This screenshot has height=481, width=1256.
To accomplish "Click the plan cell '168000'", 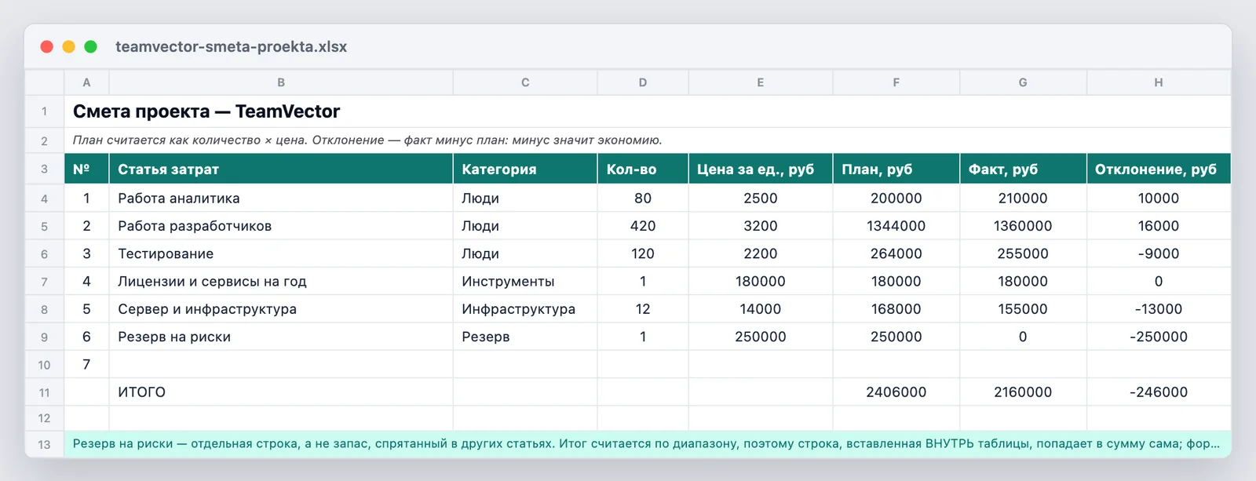I will [x=896, y=309].
